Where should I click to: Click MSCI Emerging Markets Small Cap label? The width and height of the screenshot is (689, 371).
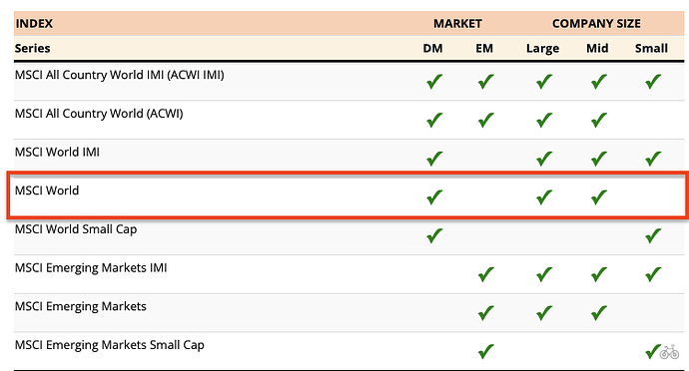point(110,345)
